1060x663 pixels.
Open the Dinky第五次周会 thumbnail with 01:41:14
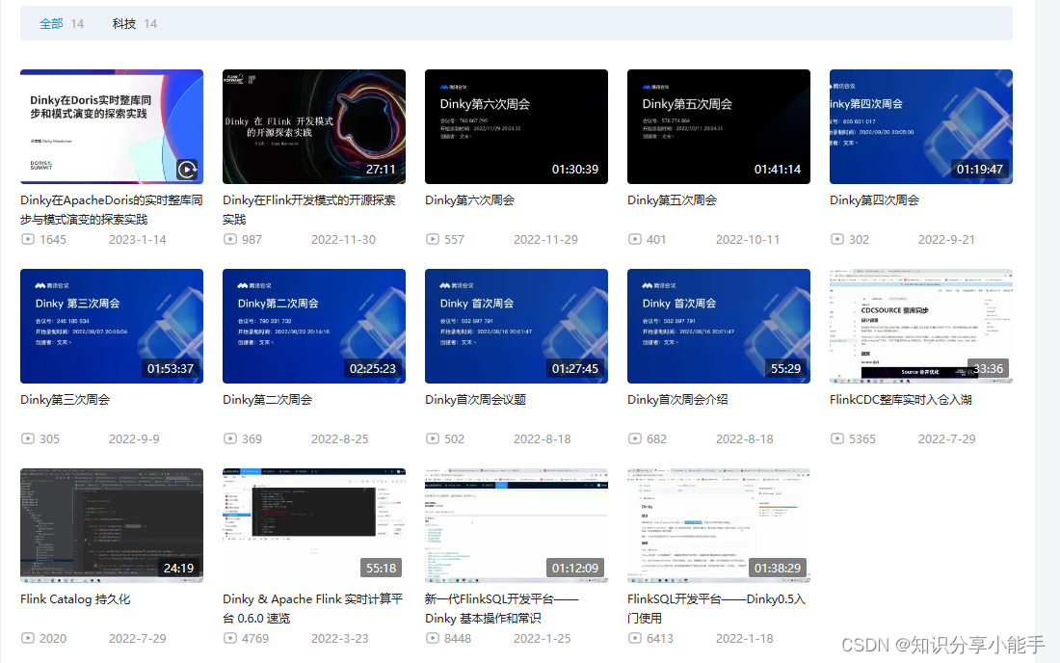click(719, 126)
